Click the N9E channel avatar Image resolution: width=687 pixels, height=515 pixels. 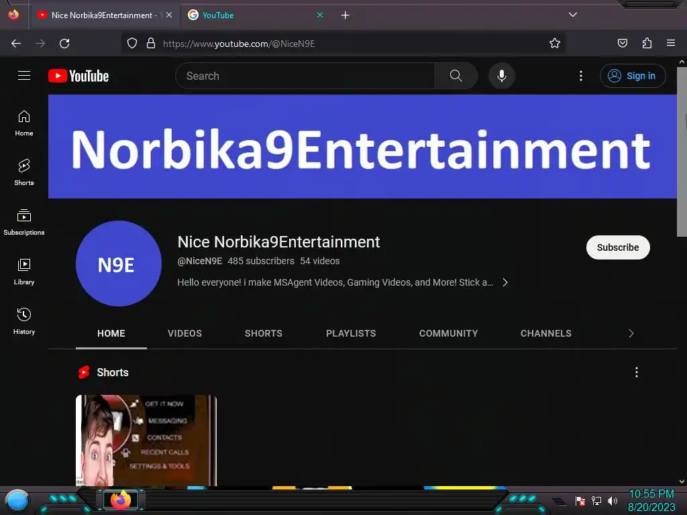[119, 263]
